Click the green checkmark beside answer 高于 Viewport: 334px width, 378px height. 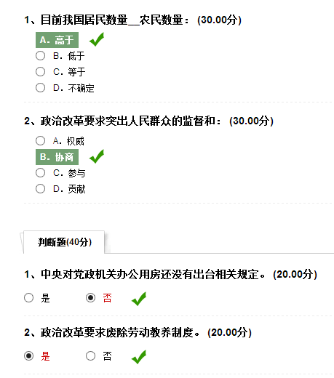(97, 39)
